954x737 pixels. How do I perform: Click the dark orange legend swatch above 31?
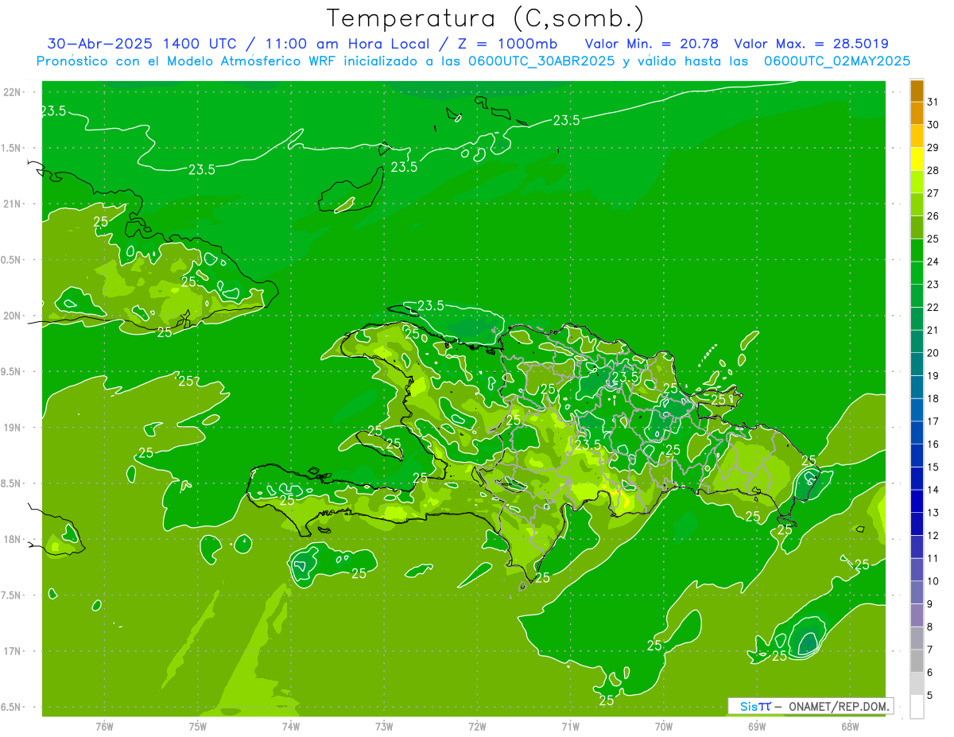click(x=917, y=91)
